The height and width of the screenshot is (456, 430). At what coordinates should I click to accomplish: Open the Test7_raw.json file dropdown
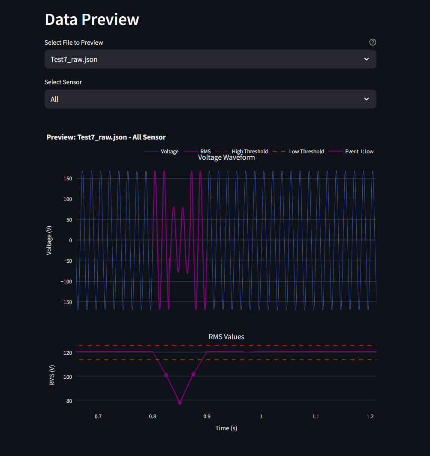(x=210, y=59)
